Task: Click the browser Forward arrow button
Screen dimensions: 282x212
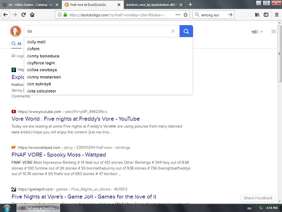Action: (15, 15)
